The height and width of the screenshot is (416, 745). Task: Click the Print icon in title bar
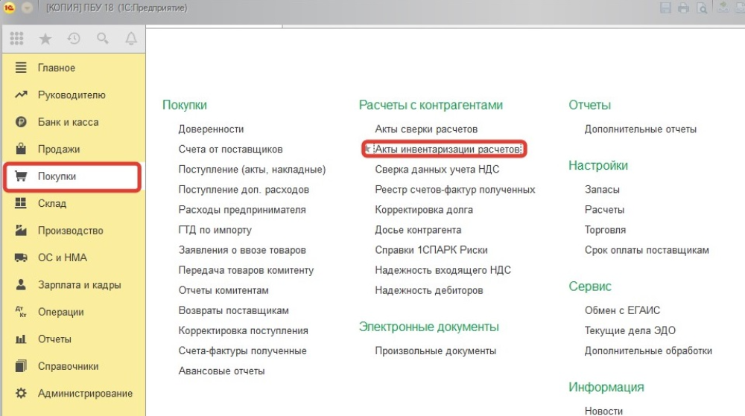(x=683, y=7)
